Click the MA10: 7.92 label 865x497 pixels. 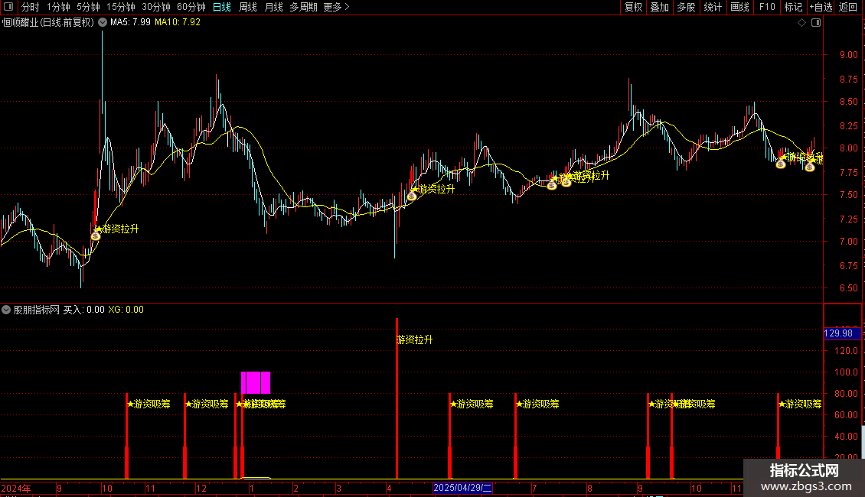click(x=178, y=23)
